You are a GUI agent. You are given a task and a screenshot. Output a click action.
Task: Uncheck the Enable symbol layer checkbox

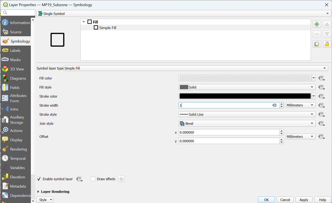(x=39, y=179)
